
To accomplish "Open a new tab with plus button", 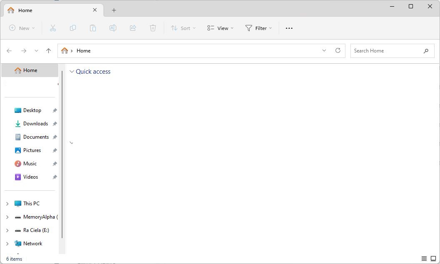I will click(x=114, y=10).
